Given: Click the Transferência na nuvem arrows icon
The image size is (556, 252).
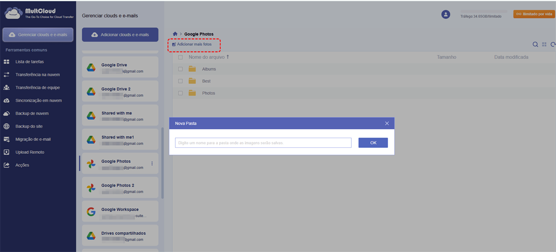Looking at the screenshot, I should pos(6,75).
